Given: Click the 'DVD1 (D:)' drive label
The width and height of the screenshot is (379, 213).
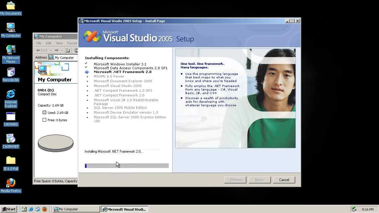Looking at the screenshot, I should click(x=46, y=90).
